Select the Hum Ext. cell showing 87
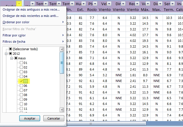 81,64
